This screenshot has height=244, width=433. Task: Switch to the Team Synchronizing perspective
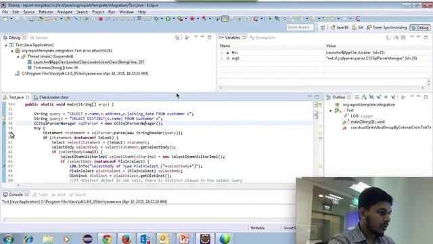(386, 27)
